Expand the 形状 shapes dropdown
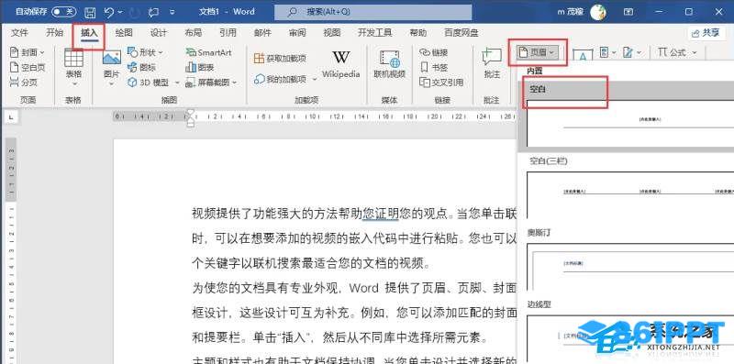This screenshot has width=734, height=364. (145, 52)
